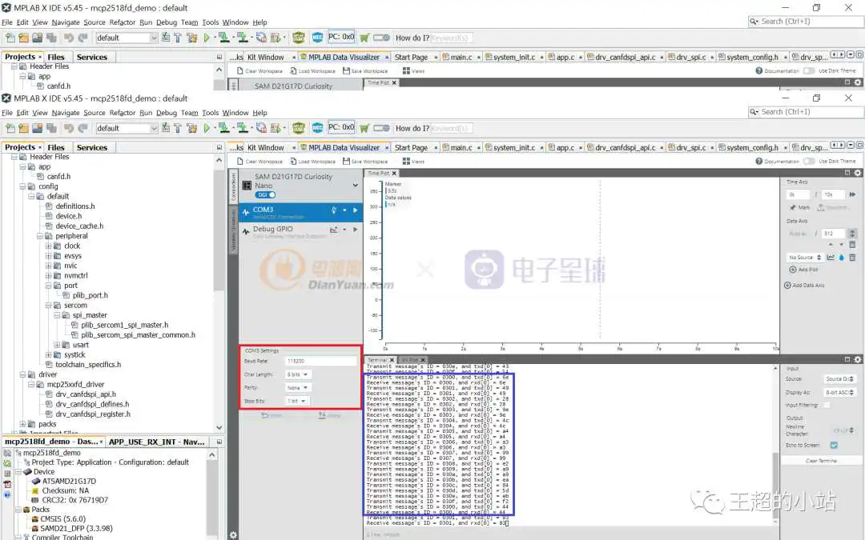Click the Debug GPIO plot icon
The height and width of the screenshot is (540, 865).
(x=334, y=230)
